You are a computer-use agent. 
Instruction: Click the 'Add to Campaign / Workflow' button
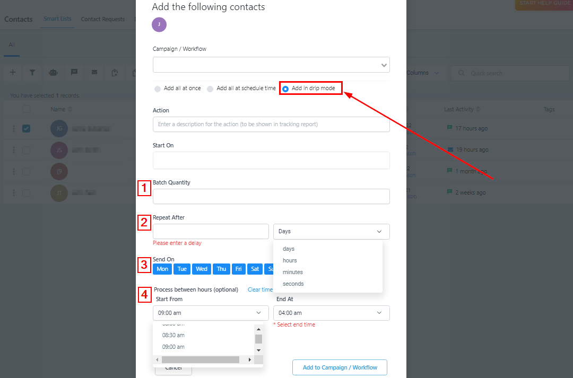pyautogui.click(x=340, y=367)
